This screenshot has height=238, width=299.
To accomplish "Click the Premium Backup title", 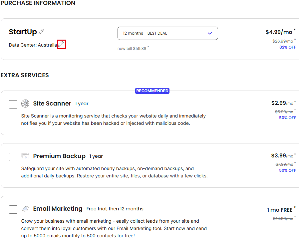I will 59,156.
